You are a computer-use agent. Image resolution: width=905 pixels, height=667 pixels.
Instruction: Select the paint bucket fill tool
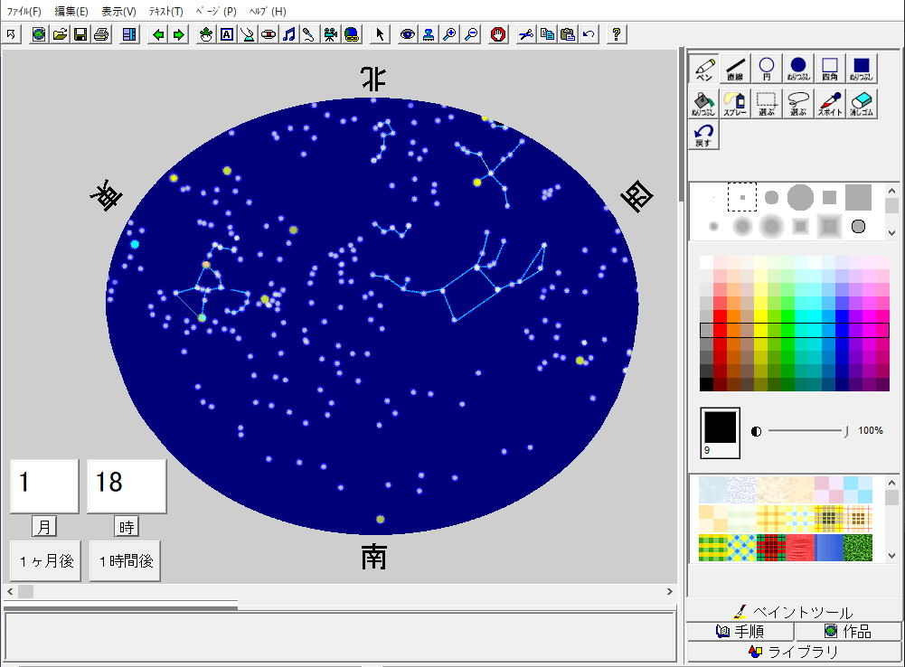(x=703, y=104)
